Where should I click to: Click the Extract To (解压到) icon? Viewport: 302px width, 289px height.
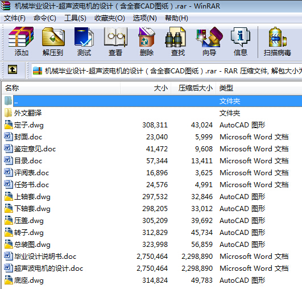click(53, 37)
